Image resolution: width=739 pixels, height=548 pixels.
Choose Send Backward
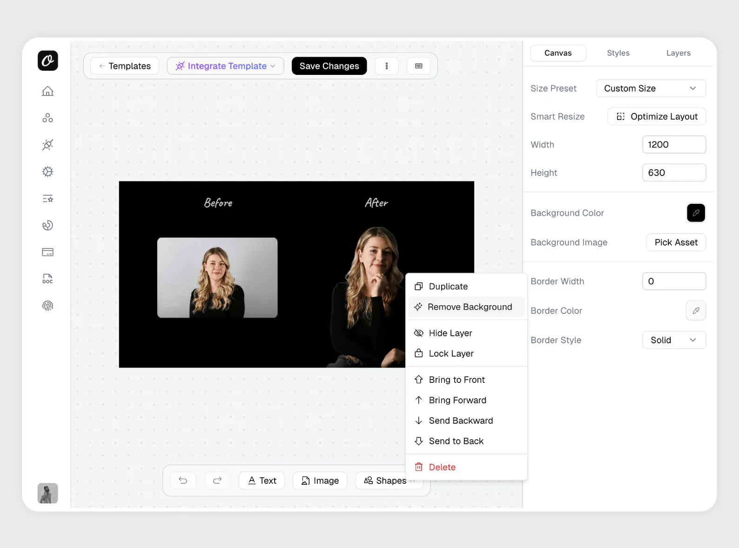466,421
